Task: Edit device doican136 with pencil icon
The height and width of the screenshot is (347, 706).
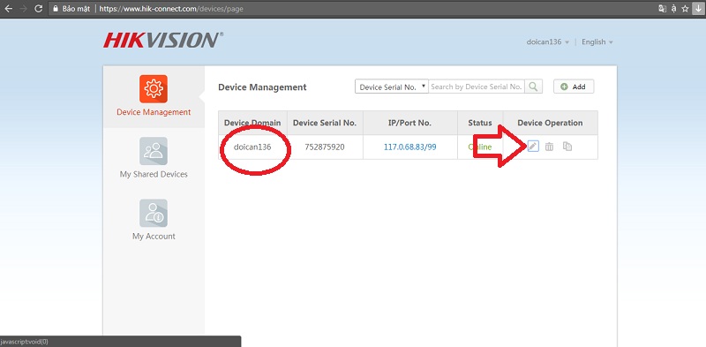Action: [x=533, y=146]
